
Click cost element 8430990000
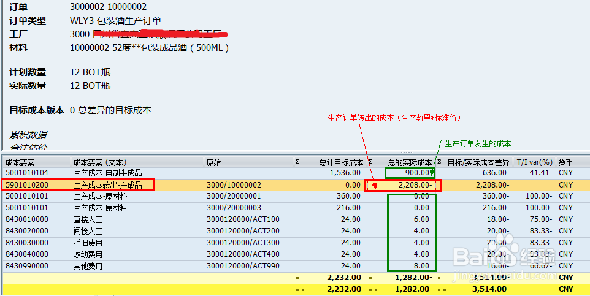[x=27, y=266]
